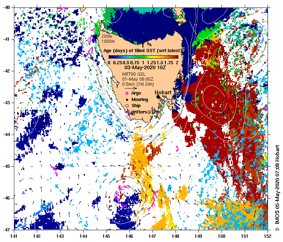
Task: Click the magenta drifter marker near 148E 44.5S
Action: 177,149
